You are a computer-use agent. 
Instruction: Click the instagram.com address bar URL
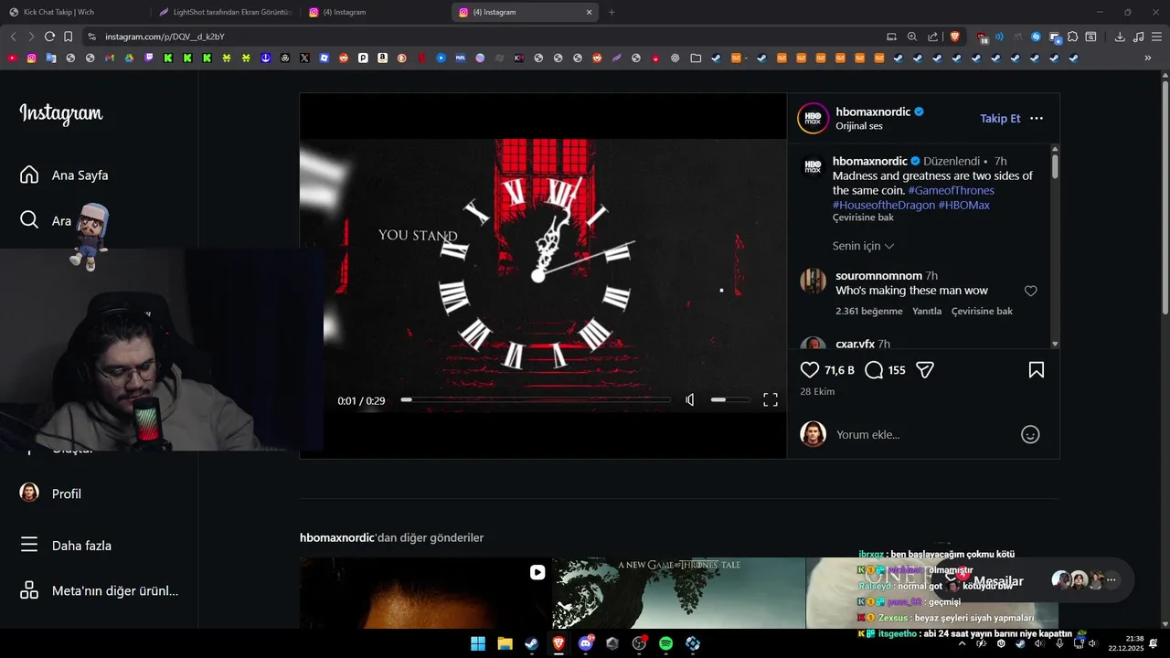[165, 37]
